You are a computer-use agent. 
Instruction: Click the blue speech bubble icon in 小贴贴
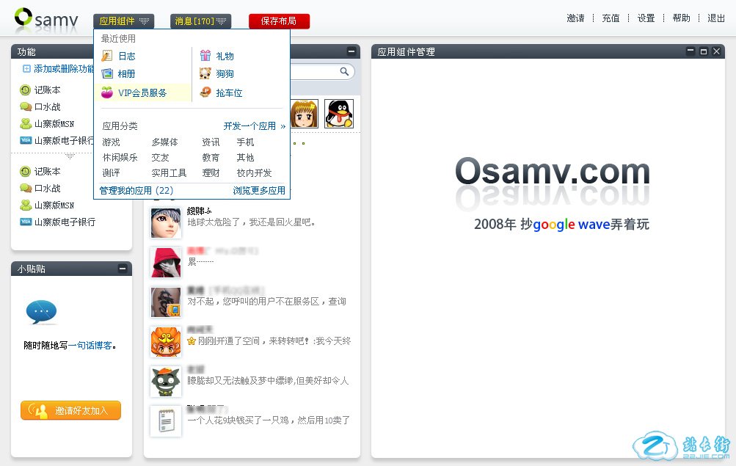(x=41, y=313)
